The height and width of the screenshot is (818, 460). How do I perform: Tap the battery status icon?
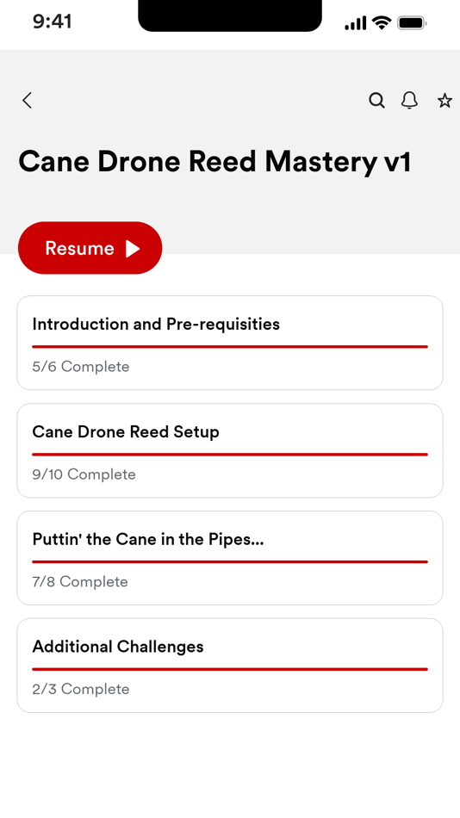click(x=412, y=23)
